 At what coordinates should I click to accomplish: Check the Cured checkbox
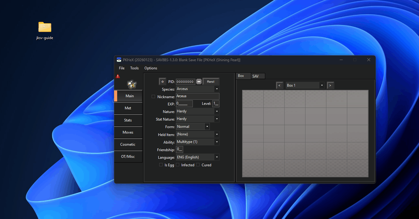point(198,165)
